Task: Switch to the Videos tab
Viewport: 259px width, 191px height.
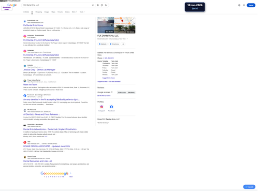Action: click(67, 12)
